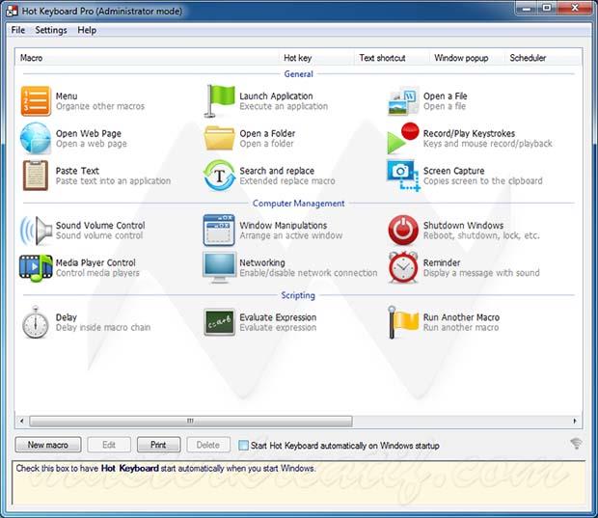Click the Computer Management section heading

299,204
